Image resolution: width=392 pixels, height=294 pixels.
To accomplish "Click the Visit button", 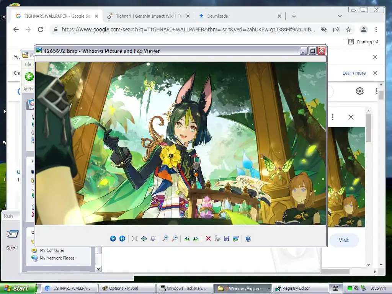I will 344,240.
